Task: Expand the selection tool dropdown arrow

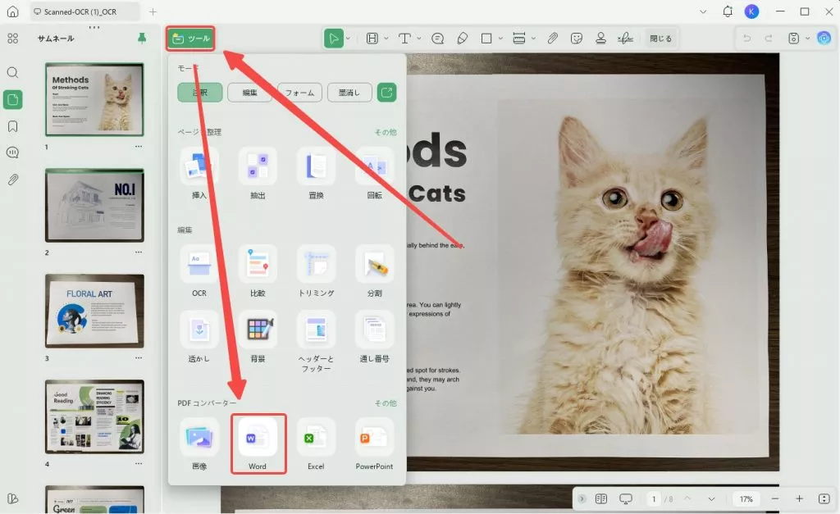Action: (x=348, y=39)
